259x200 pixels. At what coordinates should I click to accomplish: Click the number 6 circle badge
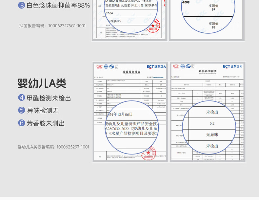tap(21, 123)
